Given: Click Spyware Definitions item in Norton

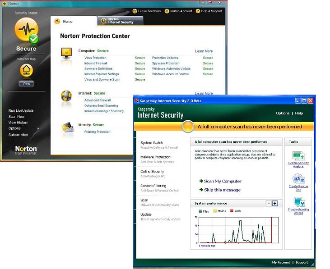Looking at the screenshot, I should pyautogui.click(x=98, y=68).
